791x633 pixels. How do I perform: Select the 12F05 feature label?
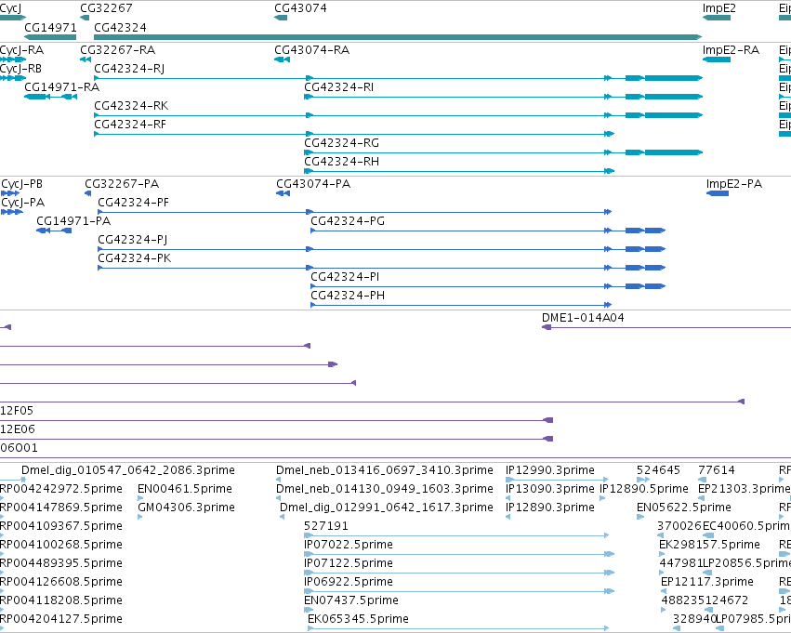coord(17,411)
